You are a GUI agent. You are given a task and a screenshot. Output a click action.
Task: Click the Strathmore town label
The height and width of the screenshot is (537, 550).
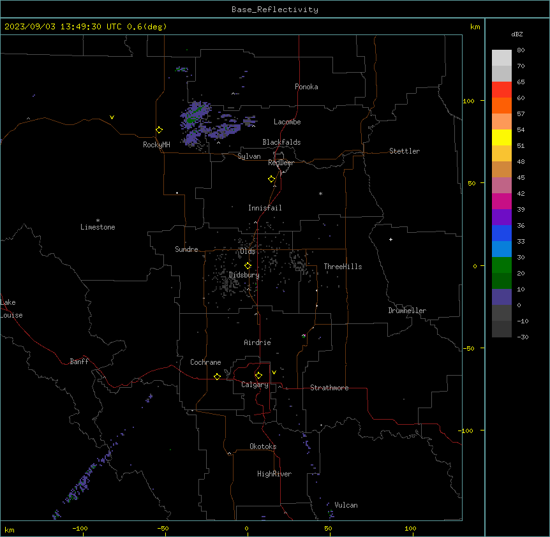(329, 388)
